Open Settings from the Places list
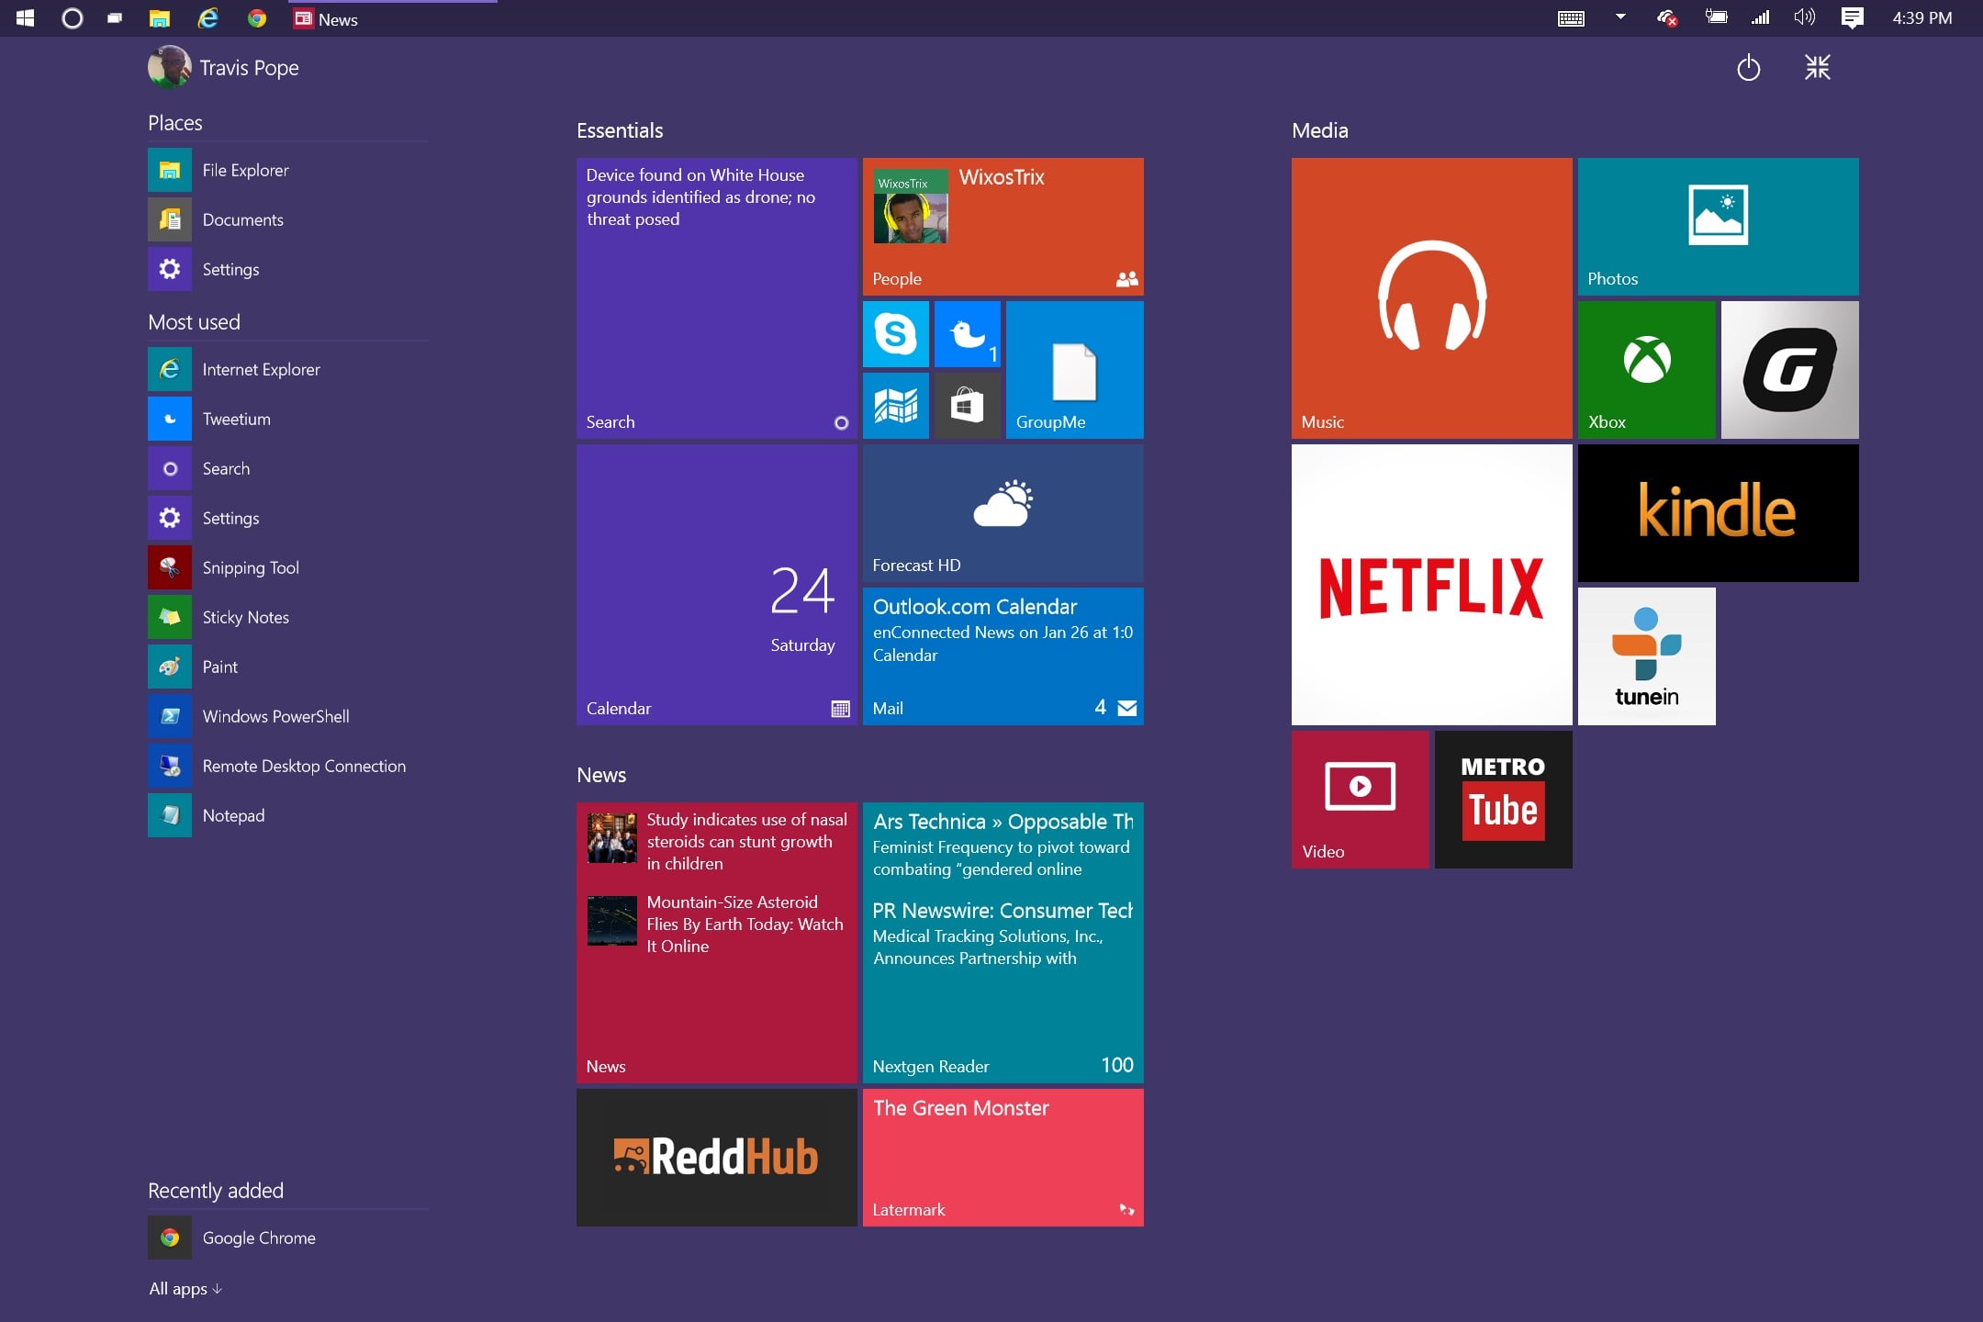This screenshot has width=1983, height=1322. [x=230, y=269]
